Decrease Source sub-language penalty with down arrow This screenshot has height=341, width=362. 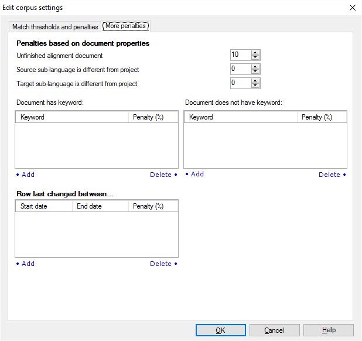coord(255,71)
